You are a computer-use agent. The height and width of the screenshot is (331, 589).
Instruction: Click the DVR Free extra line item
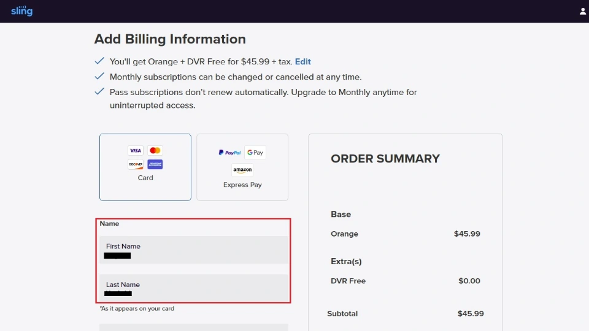[x=348, y=281]
